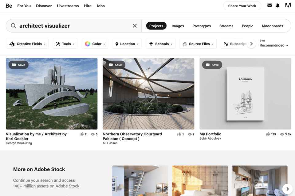Open the Schools filter dropdown
The image size is (295, 196).
click(161, 44)
